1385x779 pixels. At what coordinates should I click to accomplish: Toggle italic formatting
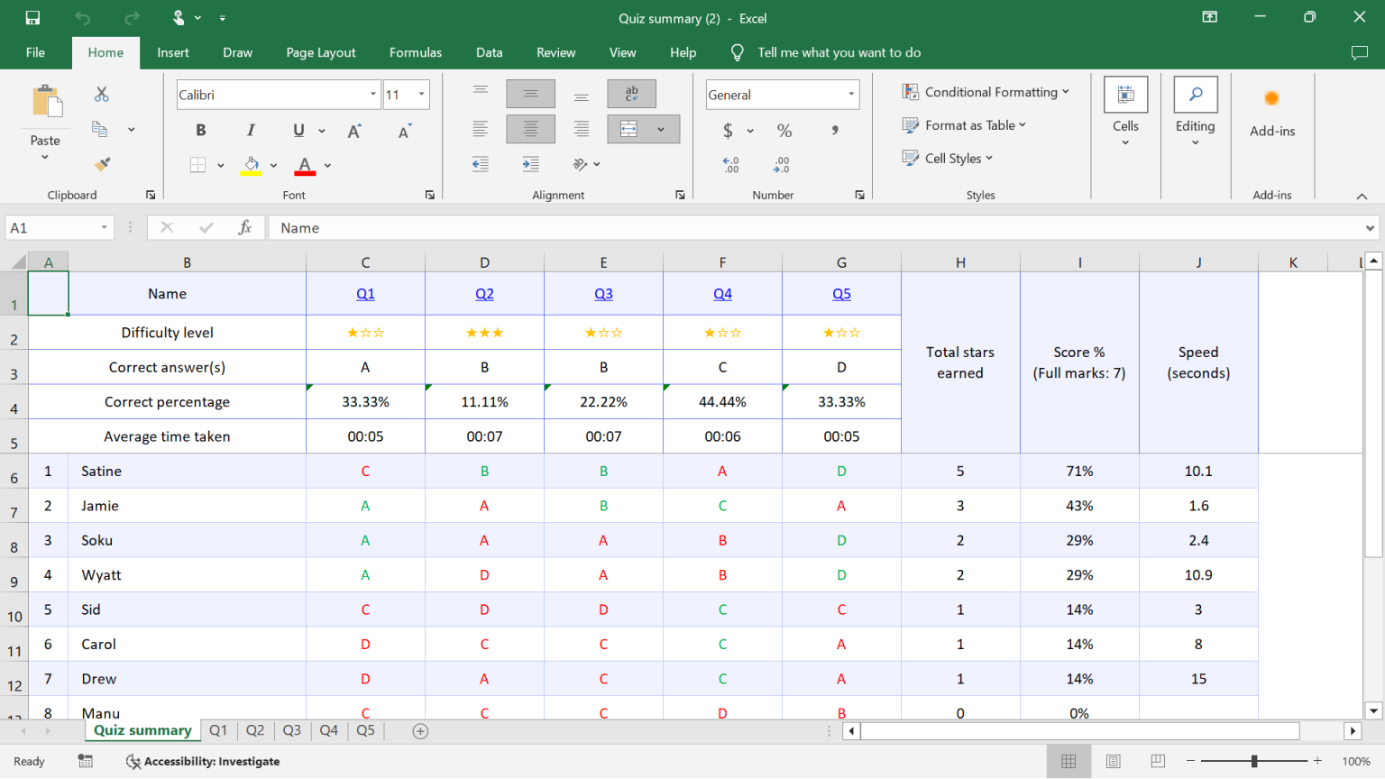point(250,129)
